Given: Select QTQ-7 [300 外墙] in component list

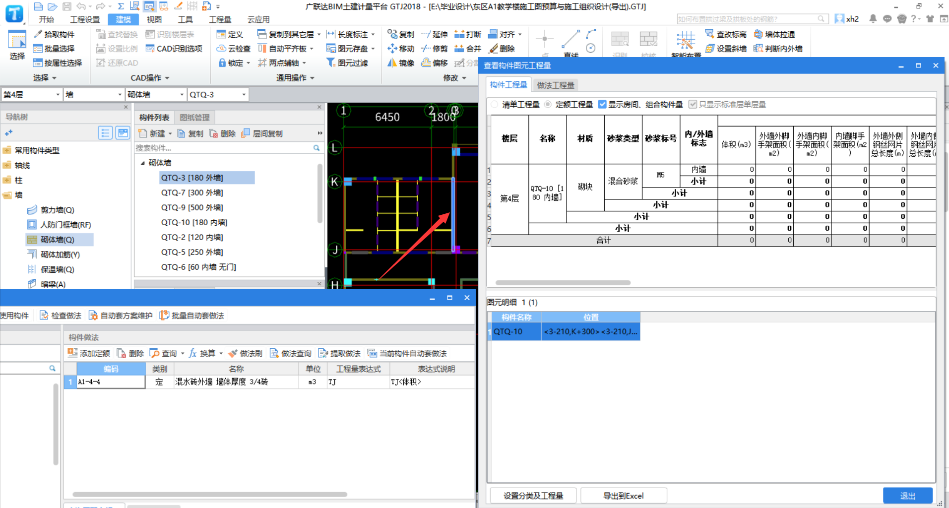Looking at the screenshot, I should [192, 192].
